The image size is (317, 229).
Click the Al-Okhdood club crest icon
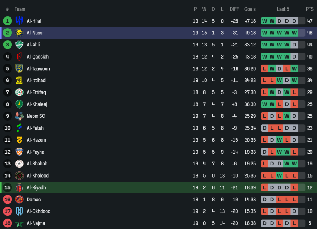coord(19,211)
